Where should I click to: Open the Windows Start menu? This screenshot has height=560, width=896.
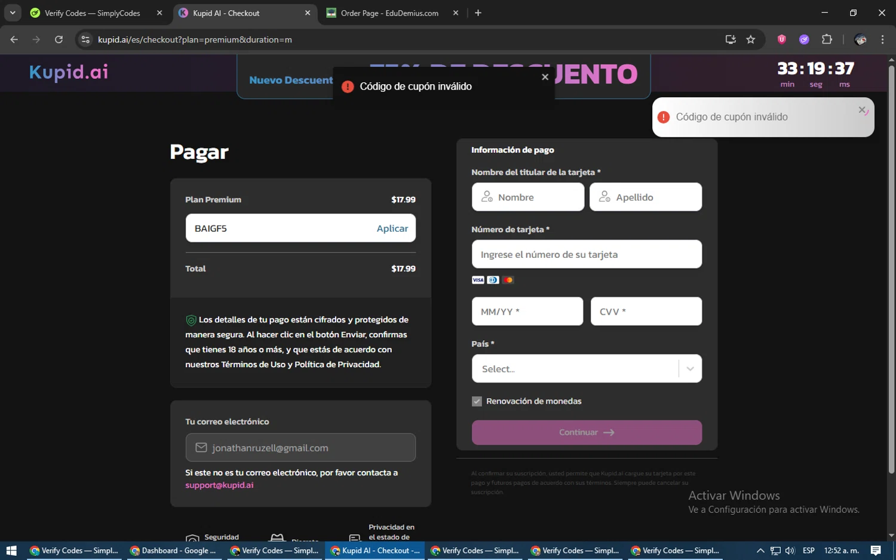[x=11, y=550]
